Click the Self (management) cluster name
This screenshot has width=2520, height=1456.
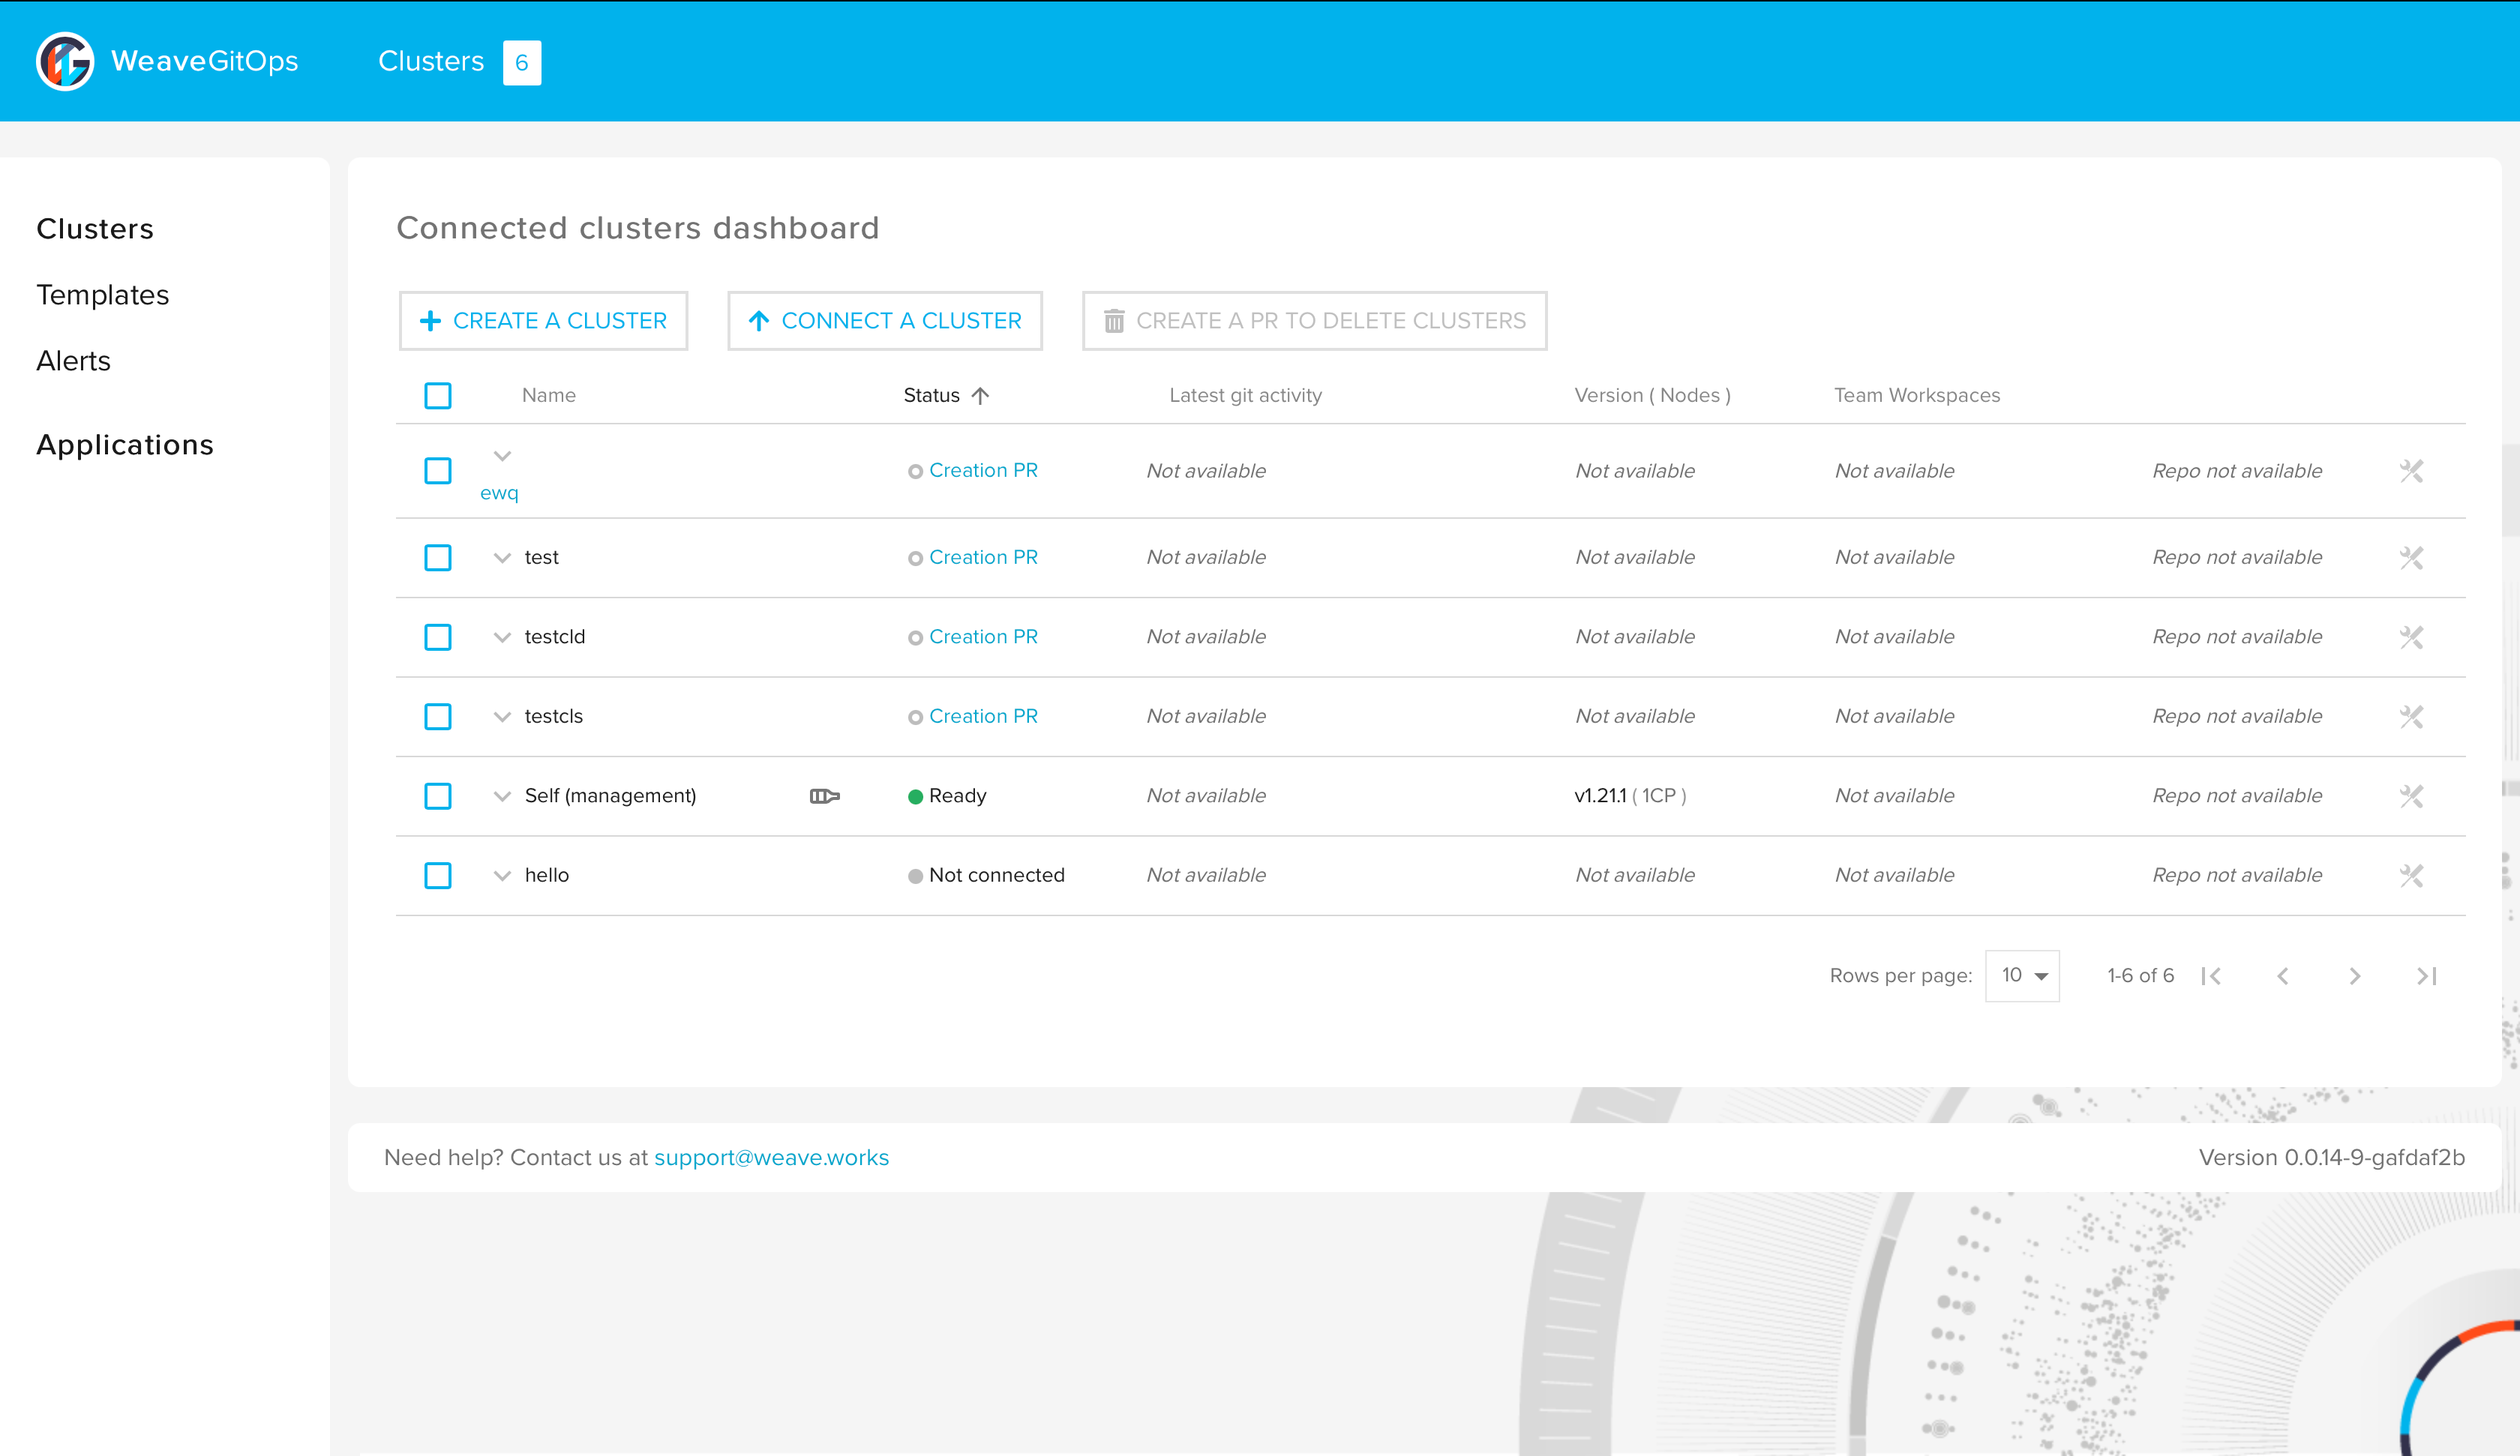(610, 796)
